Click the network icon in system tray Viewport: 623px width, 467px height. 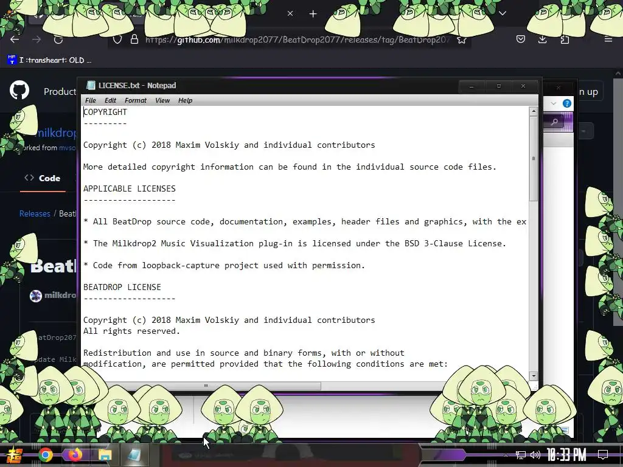521,455
